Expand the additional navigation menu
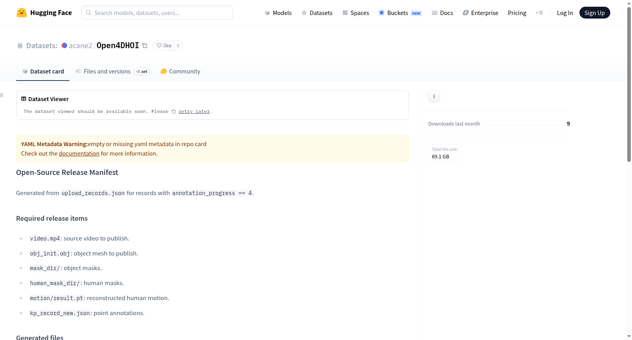The image size is (632, 340). 539,13
